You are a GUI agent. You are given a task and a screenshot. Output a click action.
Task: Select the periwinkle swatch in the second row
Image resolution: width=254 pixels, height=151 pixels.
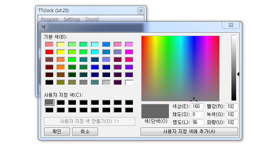click(x=118, y=52)
